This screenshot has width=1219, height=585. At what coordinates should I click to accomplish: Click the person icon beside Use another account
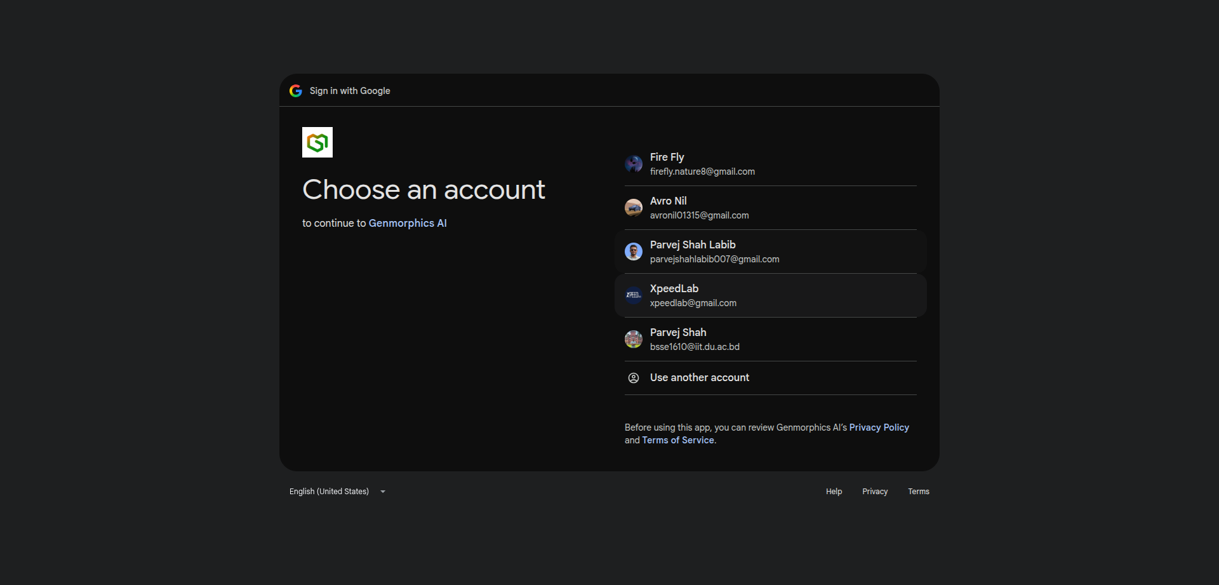coord(634,378)
